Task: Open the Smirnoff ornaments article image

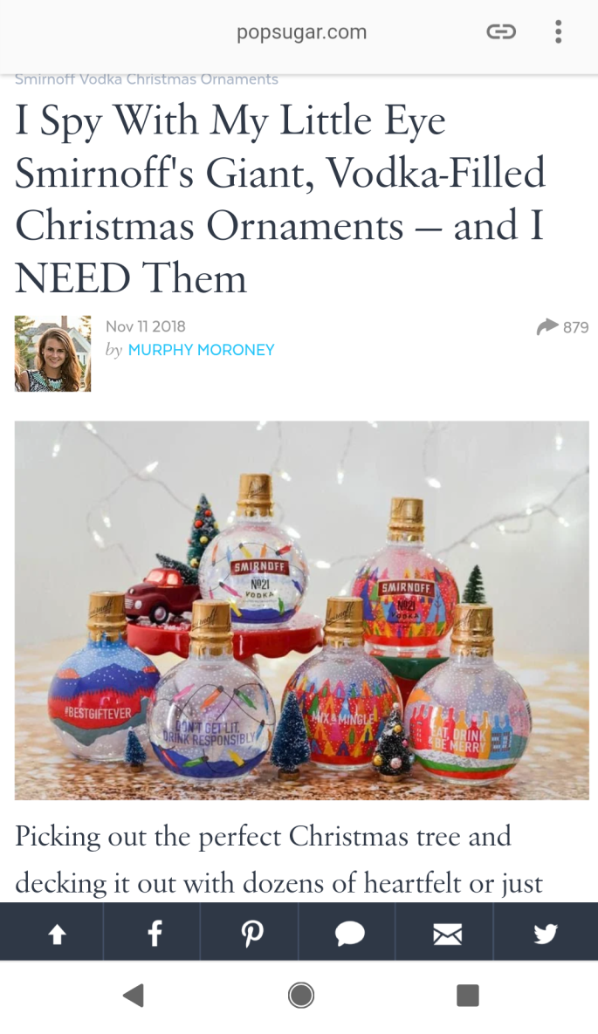Action: click(302, 611)
